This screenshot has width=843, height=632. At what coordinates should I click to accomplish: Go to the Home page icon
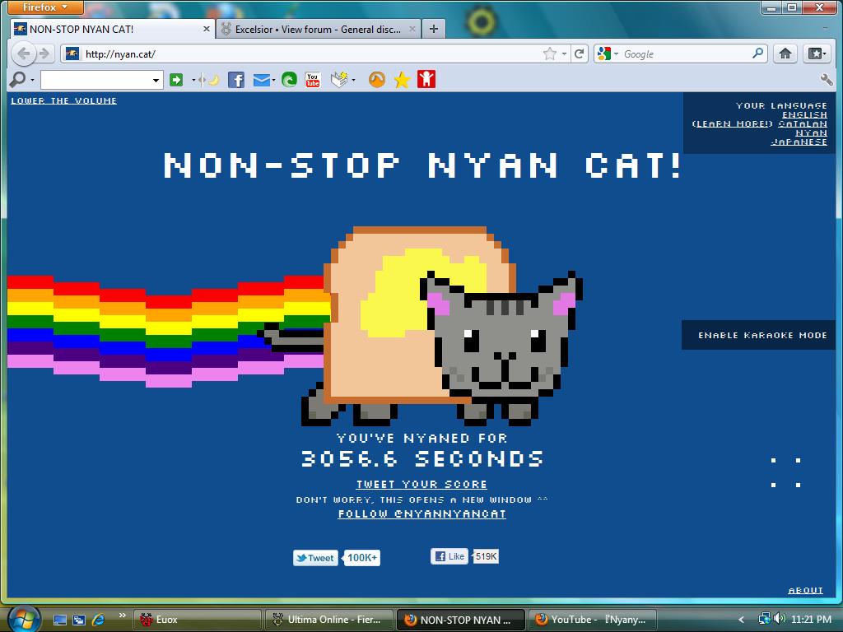pyautogui.click(x=785, y=53)
